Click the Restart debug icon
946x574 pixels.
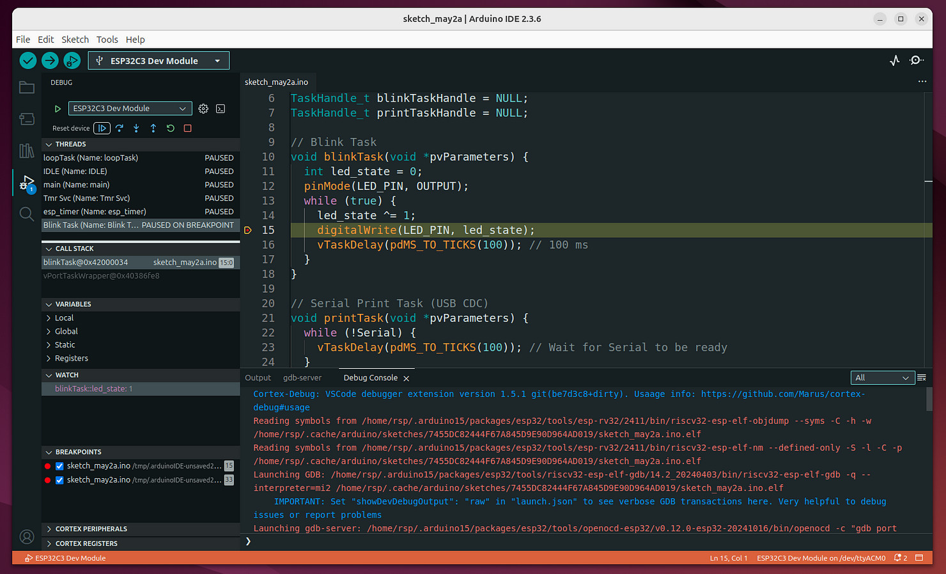pos(171,128)
